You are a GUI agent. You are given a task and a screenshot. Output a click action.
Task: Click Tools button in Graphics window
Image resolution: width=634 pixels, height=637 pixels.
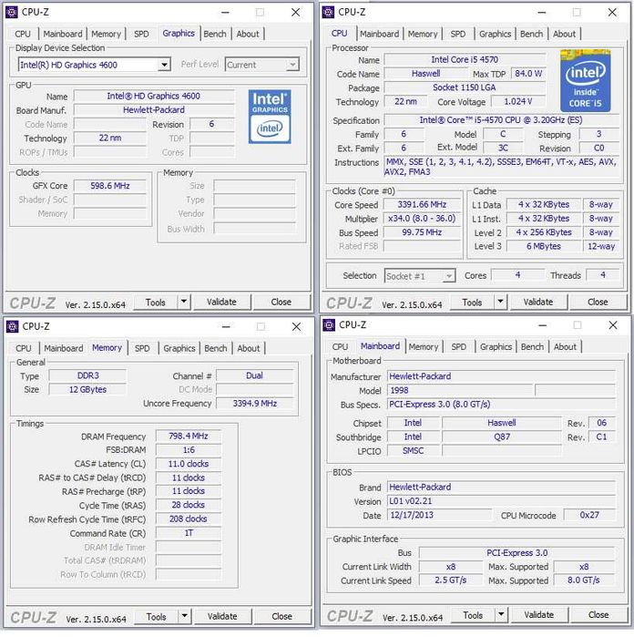pos(156,302)
